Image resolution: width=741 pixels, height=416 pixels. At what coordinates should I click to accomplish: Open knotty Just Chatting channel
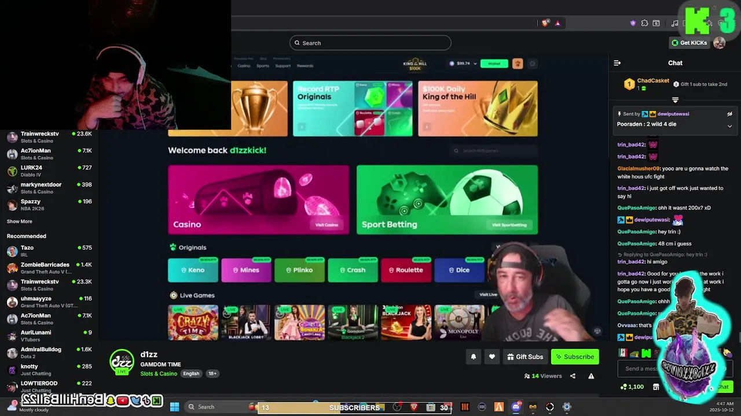pyautogui.click(x=49, y=369)
